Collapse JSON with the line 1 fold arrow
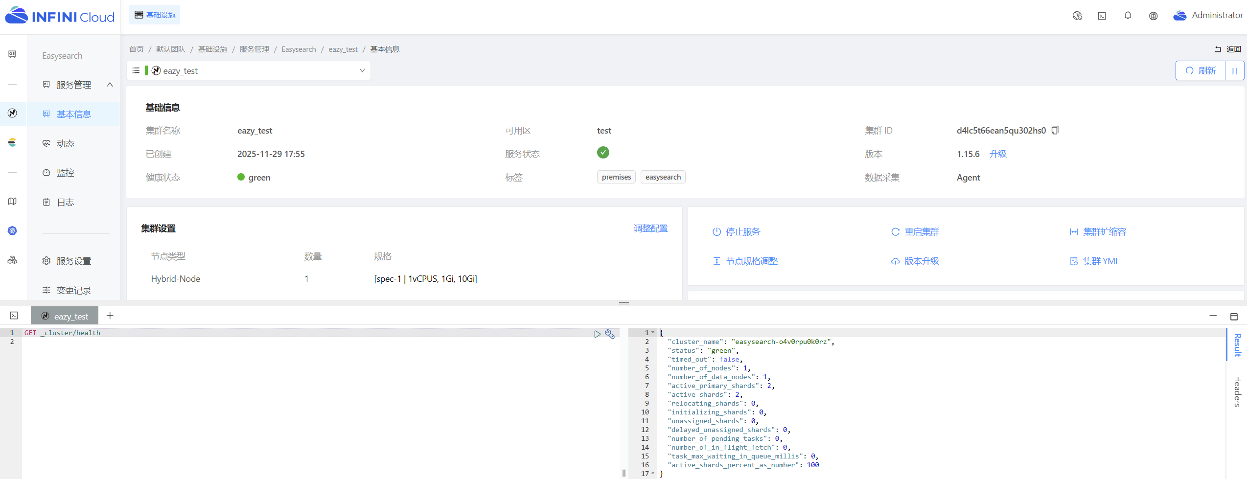Viewport: 1247px width, 479px height. [653, 332]
